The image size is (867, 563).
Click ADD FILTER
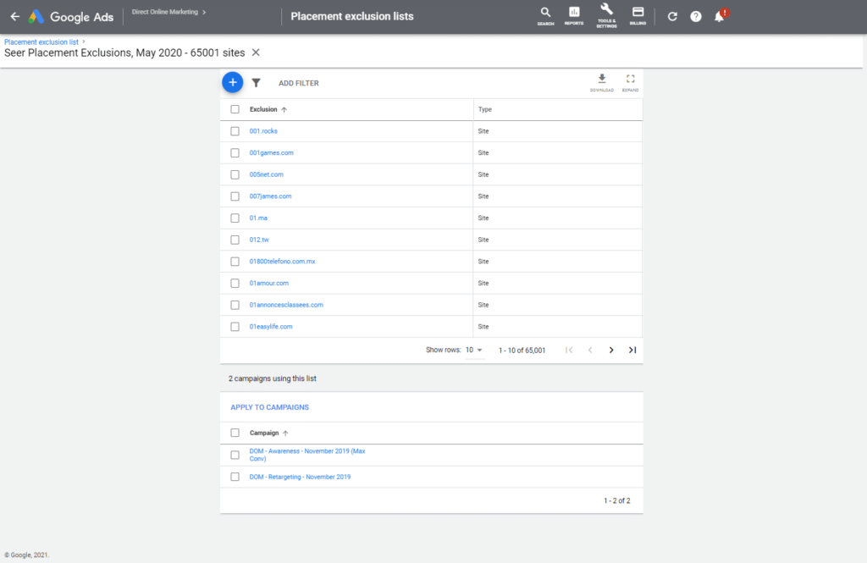pos(297,82)
